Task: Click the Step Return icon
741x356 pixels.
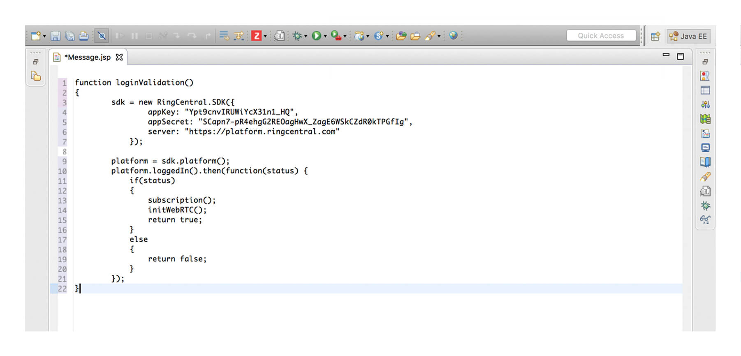Action: (208, 36)
